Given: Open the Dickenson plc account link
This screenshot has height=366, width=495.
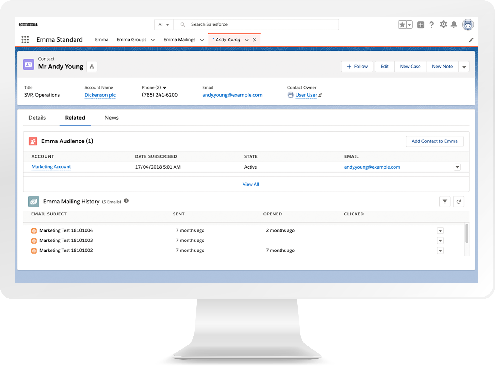Looking at the screenshot, I should click(100, 95).
